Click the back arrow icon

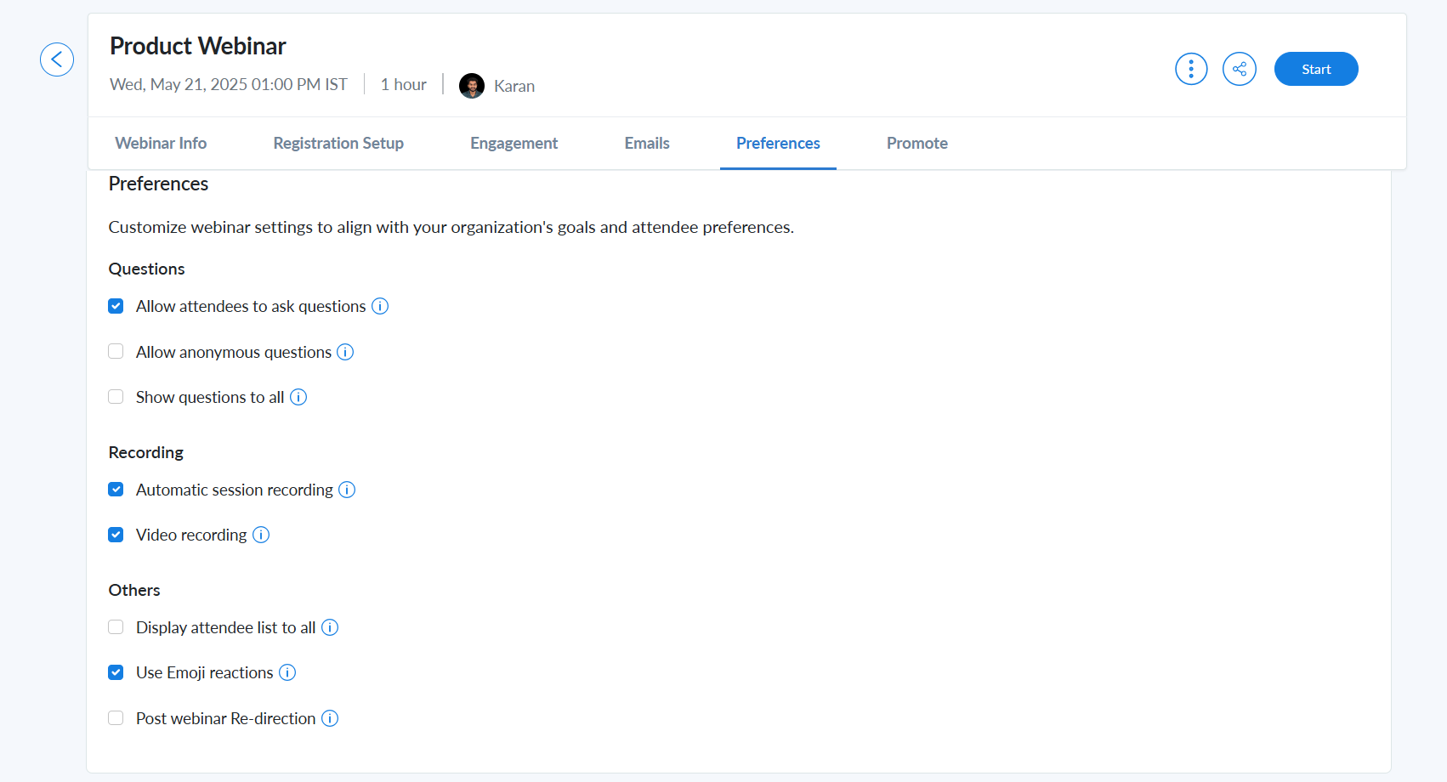coord(57,59)
